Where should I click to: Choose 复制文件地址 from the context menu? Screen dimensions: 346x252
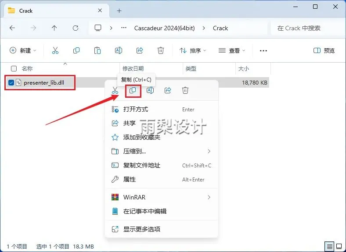point(162,165)
